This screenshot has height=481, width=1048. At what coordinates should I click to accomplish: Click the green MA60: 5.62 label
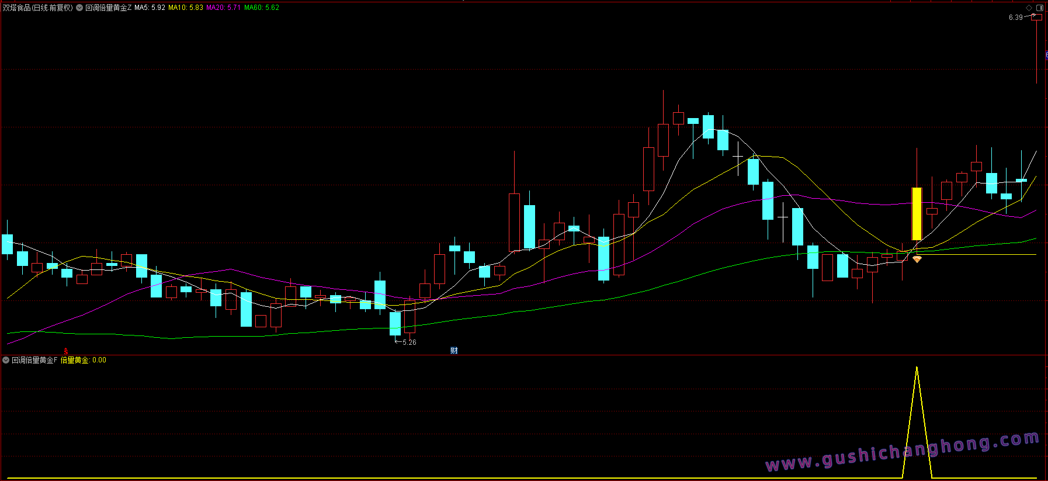(x=262, y=8)
